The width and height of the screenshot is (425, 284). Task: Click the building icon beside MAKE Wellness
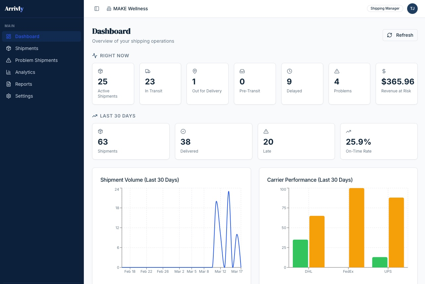point(109,9)
